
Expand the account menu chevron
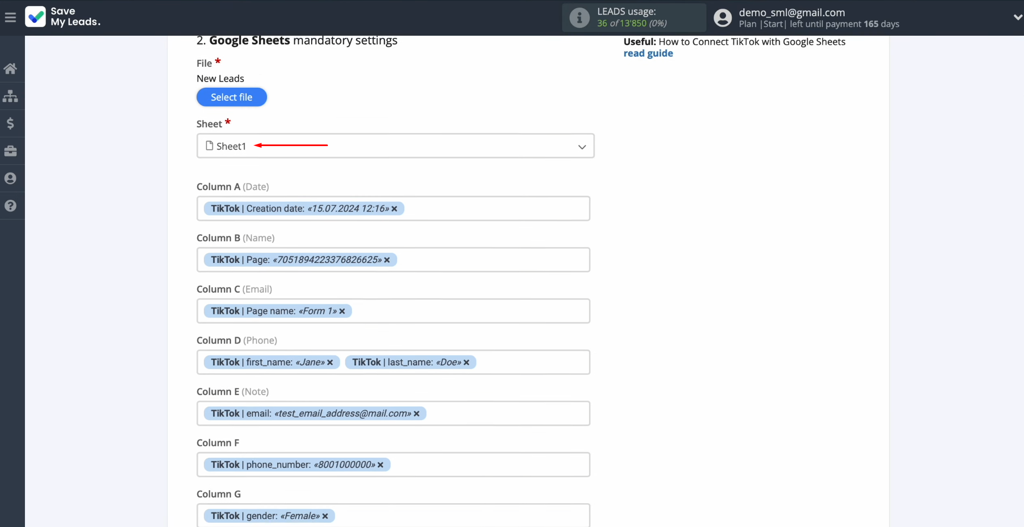1017,17
